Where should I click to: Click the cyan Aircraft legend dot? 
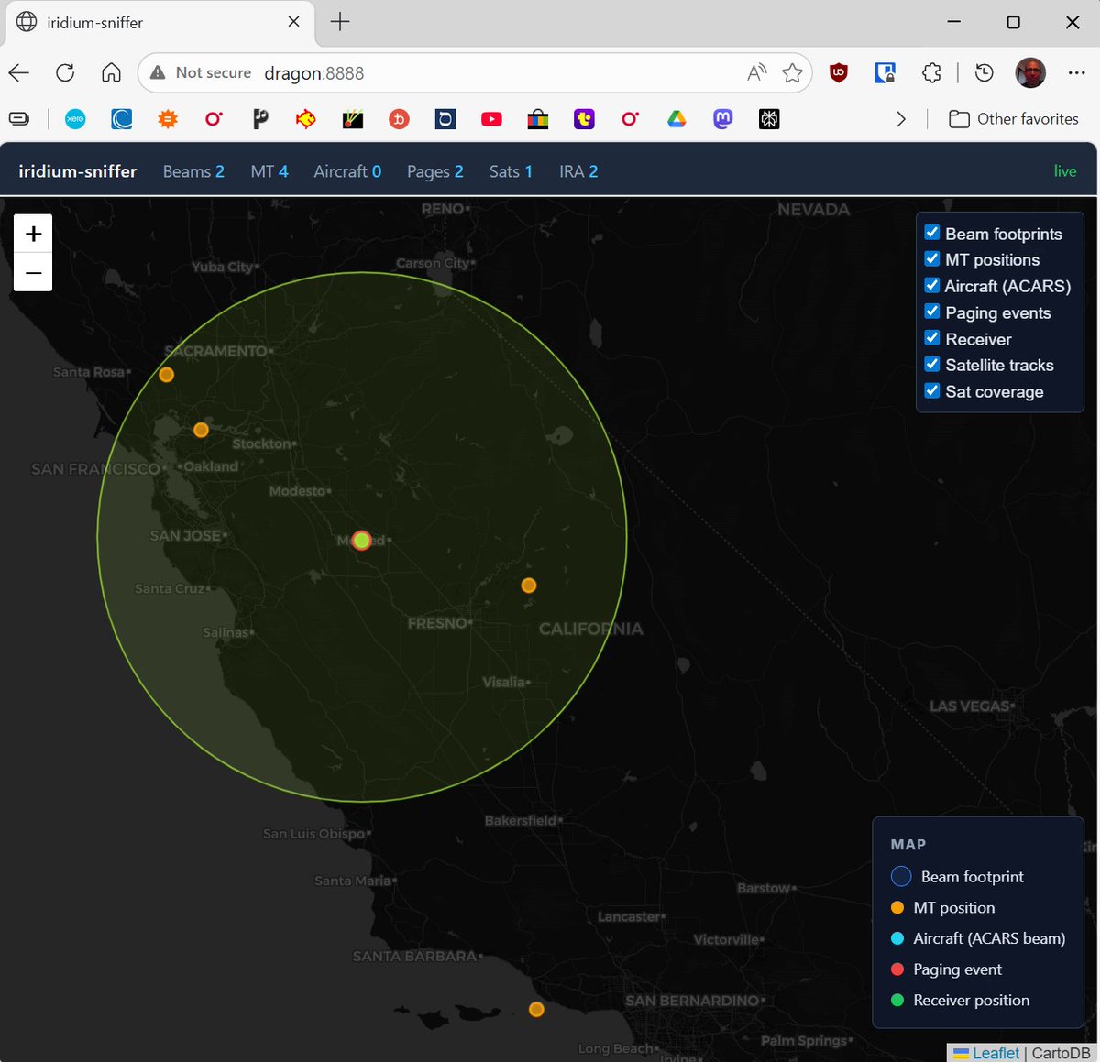pyautogui.click(x=897, y=938)
